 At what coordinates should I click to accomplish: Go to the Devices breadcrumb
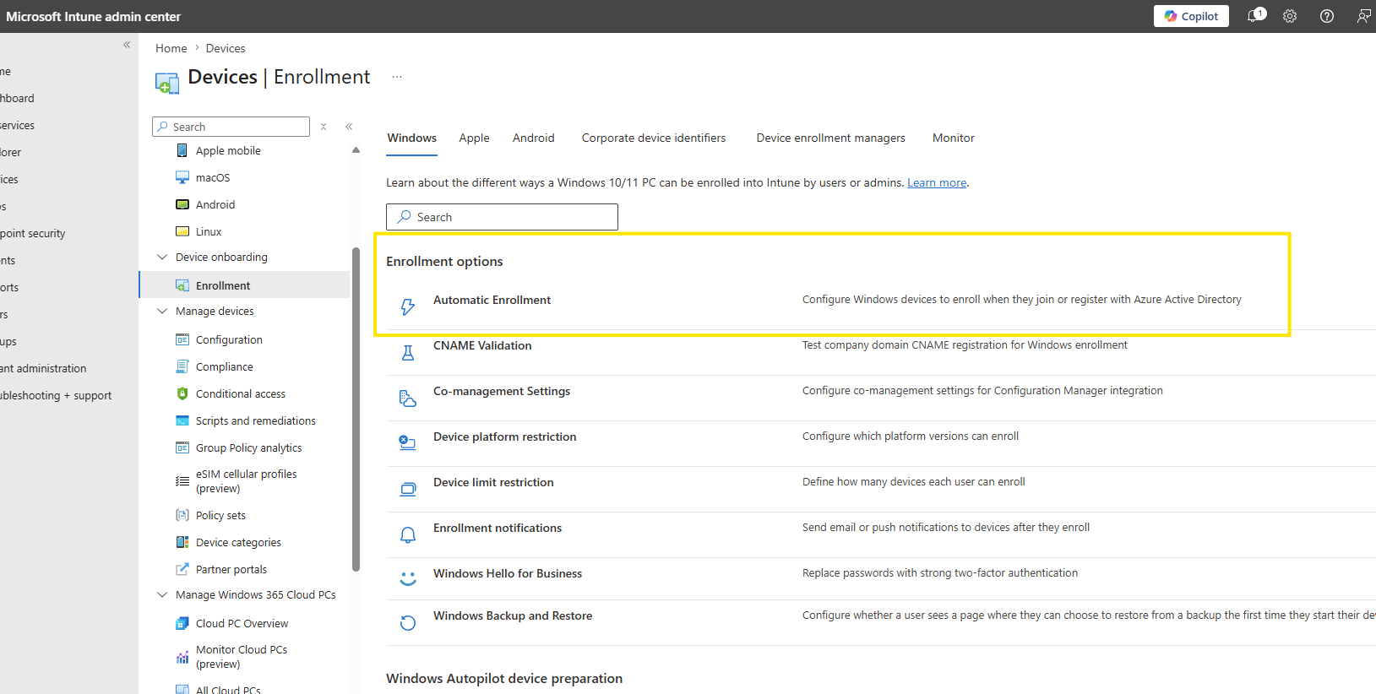pos(226,48)
